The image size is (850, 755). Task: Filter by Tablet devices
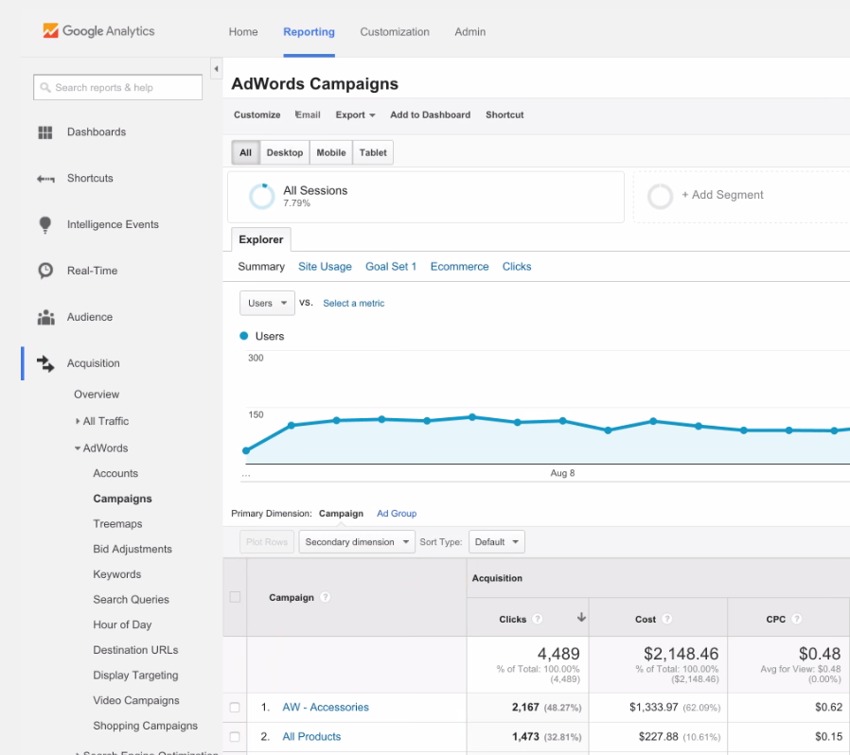pos(373,153)
